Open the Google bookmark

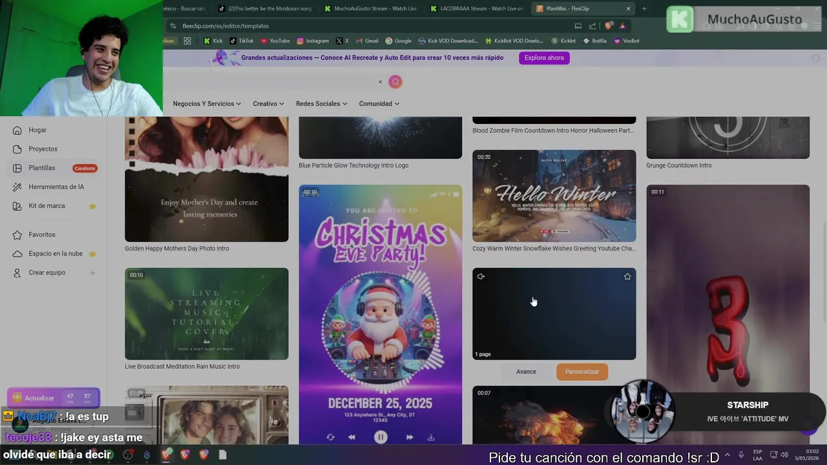(x=398, y=41)
